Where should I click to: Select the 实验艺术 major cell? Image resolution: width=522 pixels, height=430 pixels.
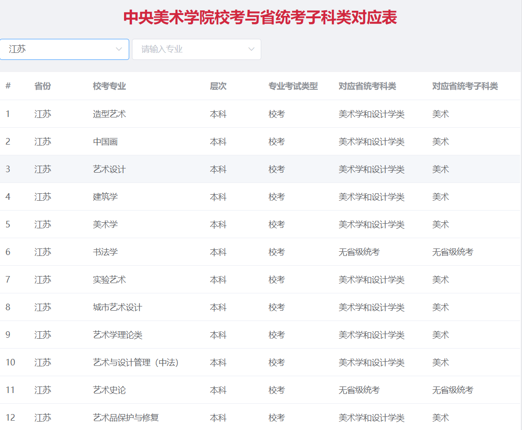click(x=109, y=280)
